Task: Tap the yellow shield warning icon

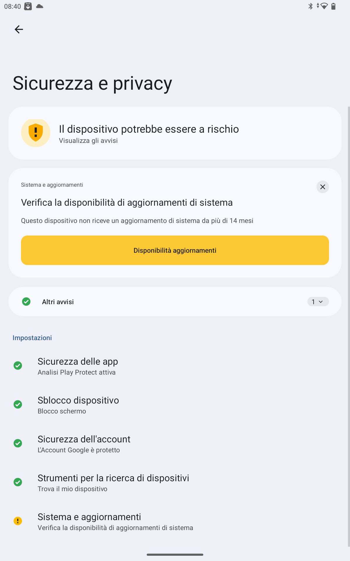Action: (36, 133)
